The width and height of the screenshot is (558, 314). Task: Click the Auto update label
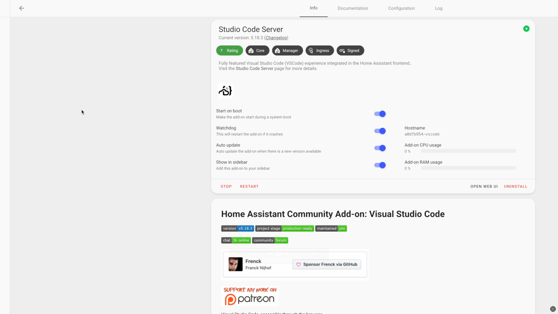pyautogui.click(x=228, y=145)
